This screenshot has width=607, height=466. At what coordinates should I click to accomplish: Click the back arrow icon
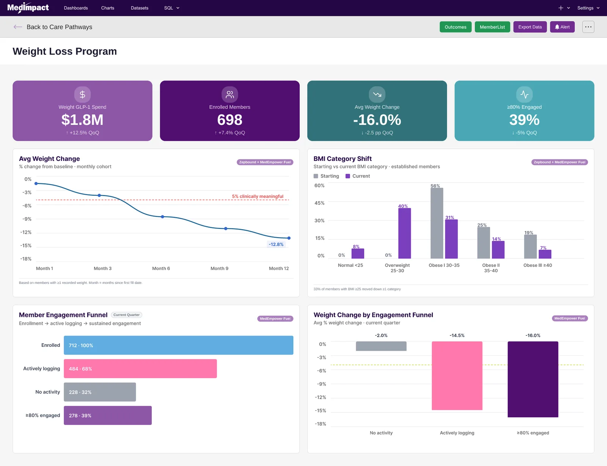[x=17, y=27]
